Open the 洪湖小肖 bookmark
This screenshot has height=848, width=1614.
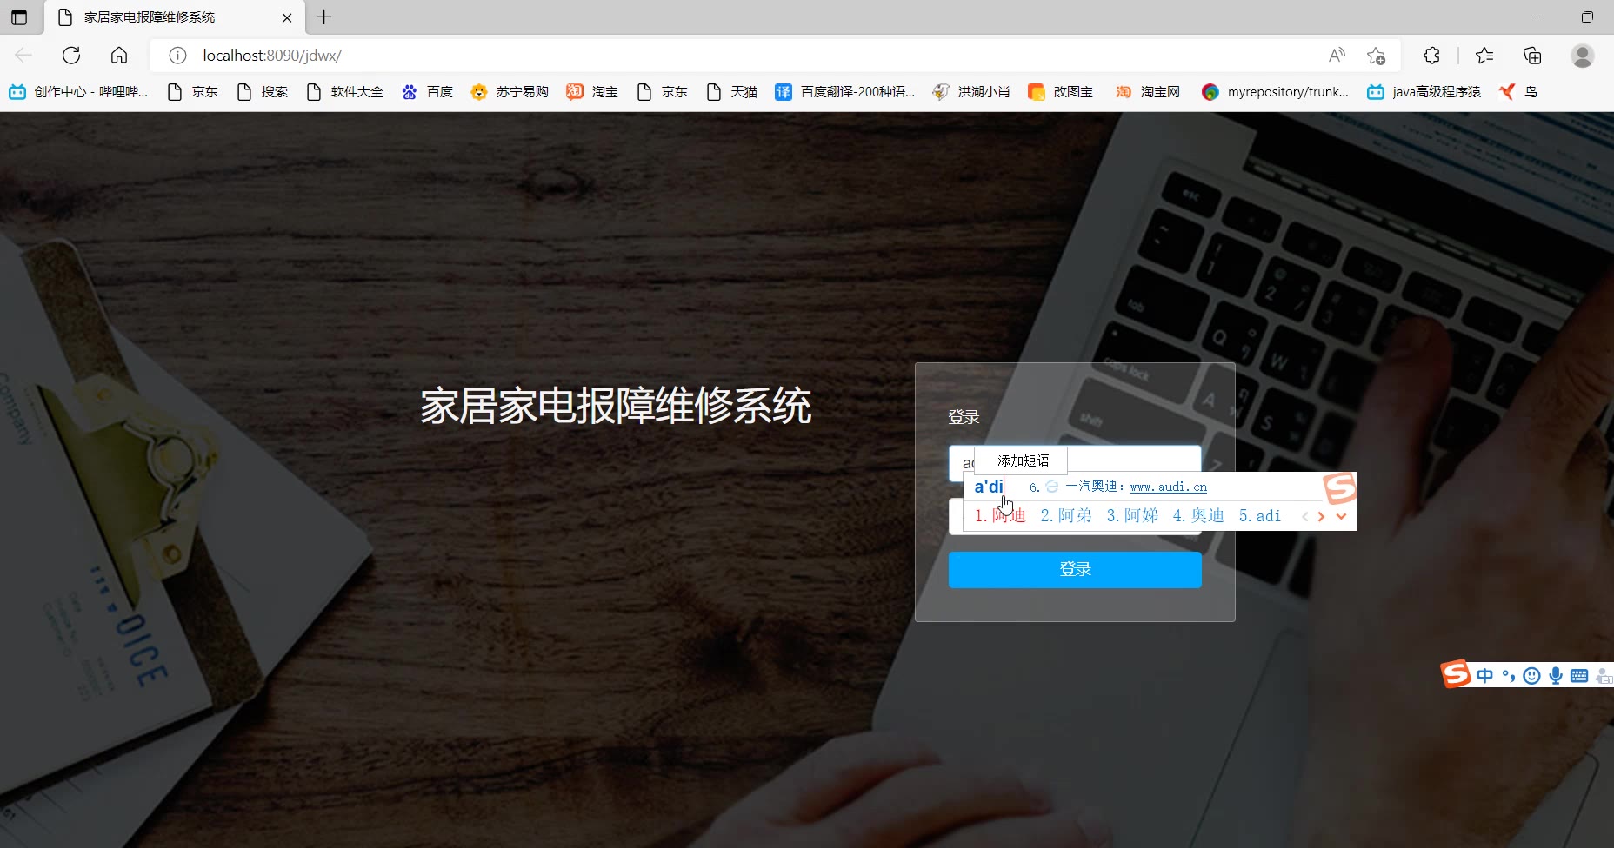[970, 92]
